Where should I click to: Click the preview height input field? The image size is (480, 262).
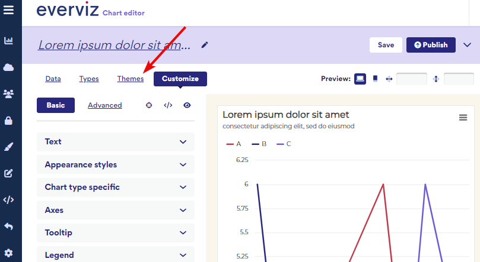click(459, 79)
